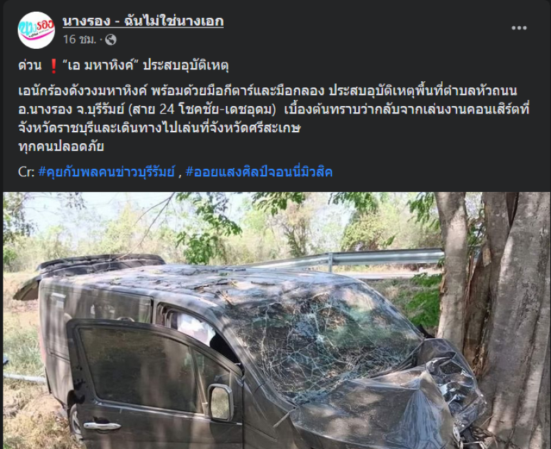The image size is (551, 449).
Task: Click the globe public audience icon
Action: tap(111, 40)
